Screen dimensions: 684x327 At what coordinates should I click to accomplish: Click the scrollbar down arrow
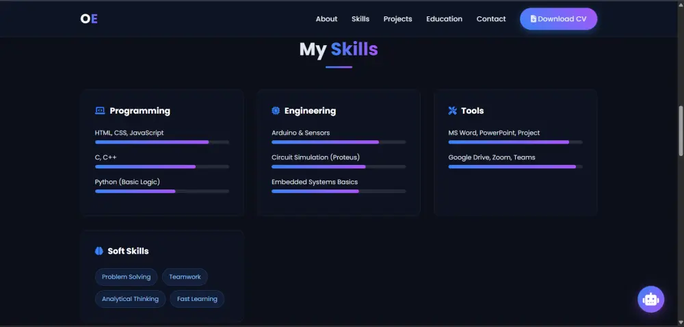(x=681, y=323)
